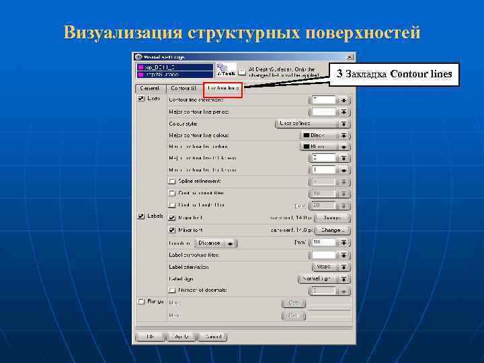
Task: Open Major contour line period arrow
Action: pyautogui.click(x=344, y=112)
